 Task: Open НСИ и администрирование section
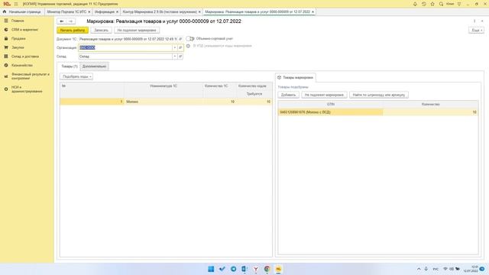click(x=27, y=89)
